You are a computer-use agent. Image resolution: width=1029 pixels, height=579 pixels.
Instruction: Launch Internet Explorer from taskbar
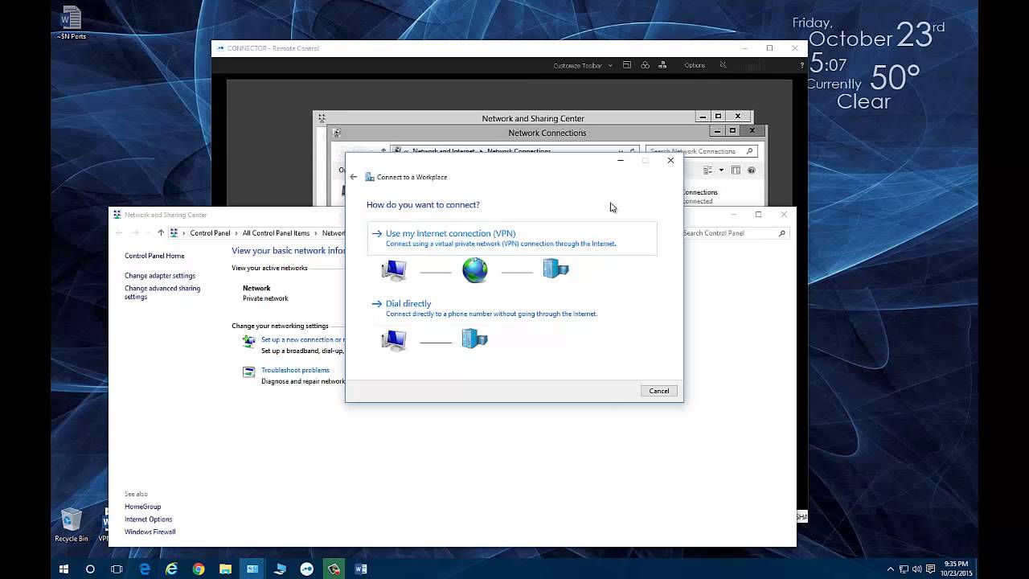pyautogui.click(x=171, y=569)
